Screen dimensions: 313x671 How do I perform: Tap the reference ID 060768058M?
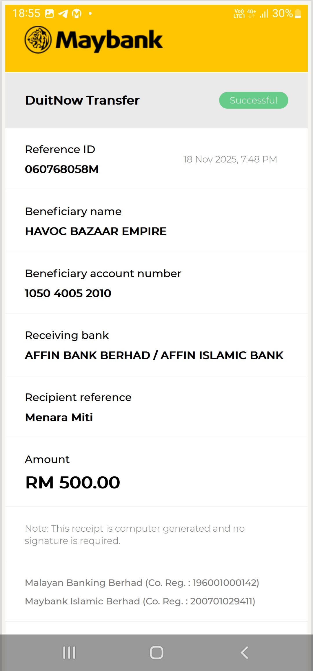pos(62,169)
